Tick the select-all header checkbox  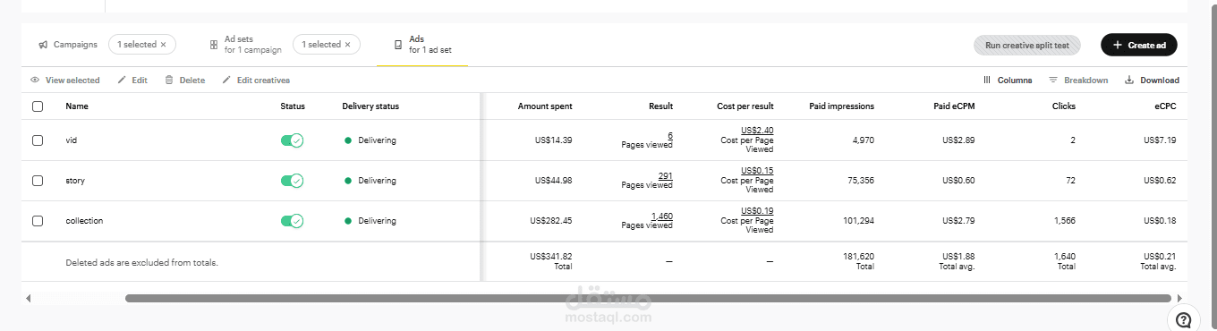coord(38,106)
